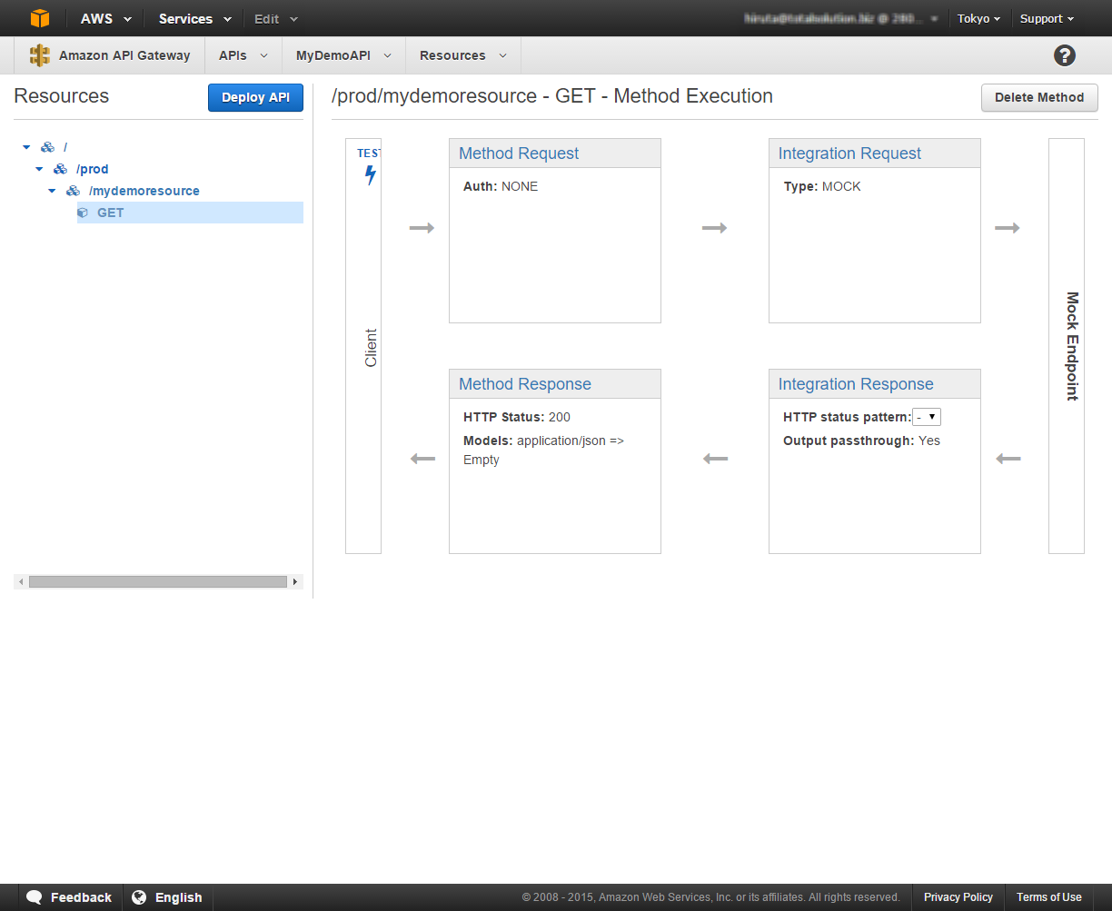The image size is (1112, 911).
Task: Click the AWS orange cube logo
Action: 40,18
